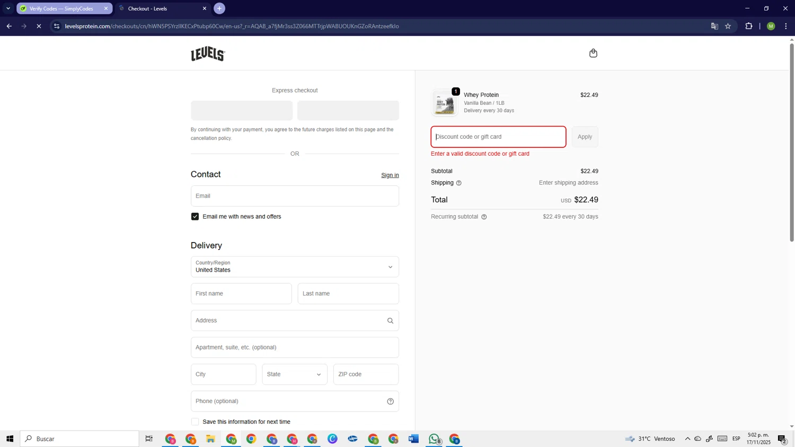Click the translate page icon
This screenshot has width=795, height=447.
(x=714, y=26)
